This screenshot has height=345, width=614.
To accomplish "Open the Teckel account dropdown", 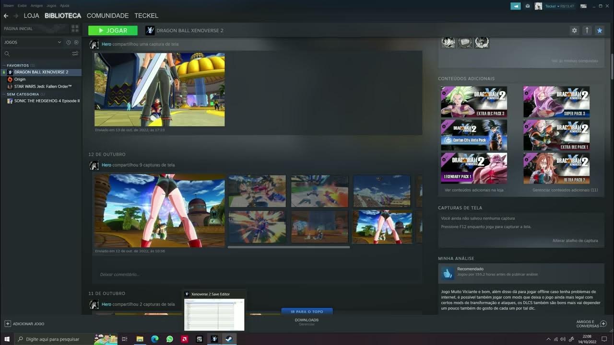I will pos(559,6).
